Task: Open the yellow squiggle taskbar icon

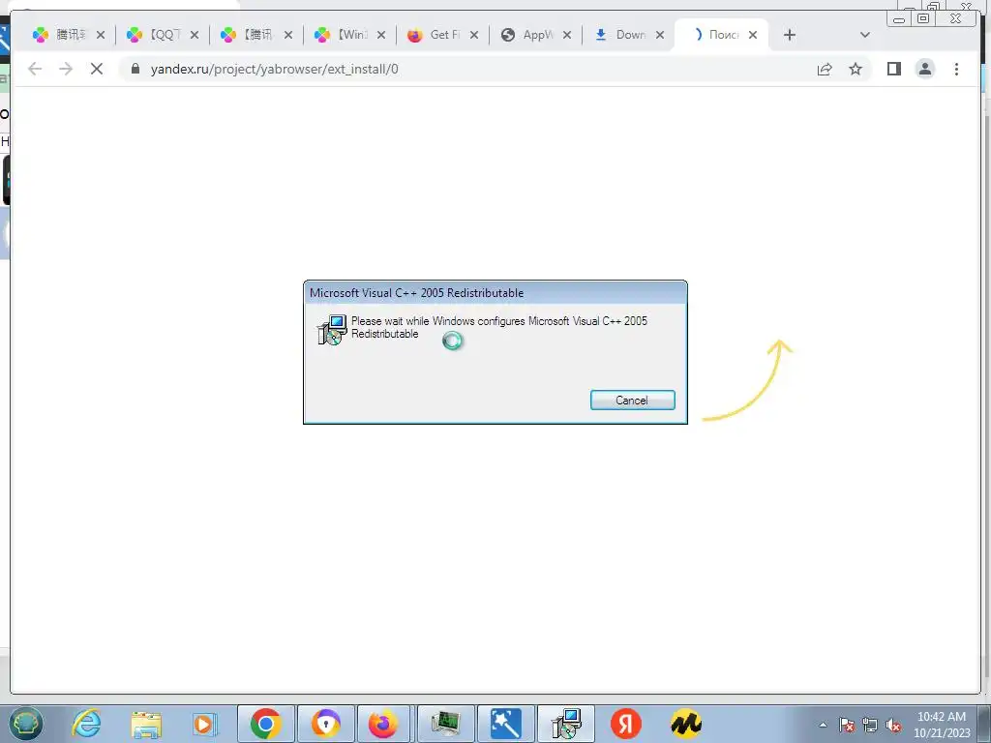Action: (x=686, y=724)
